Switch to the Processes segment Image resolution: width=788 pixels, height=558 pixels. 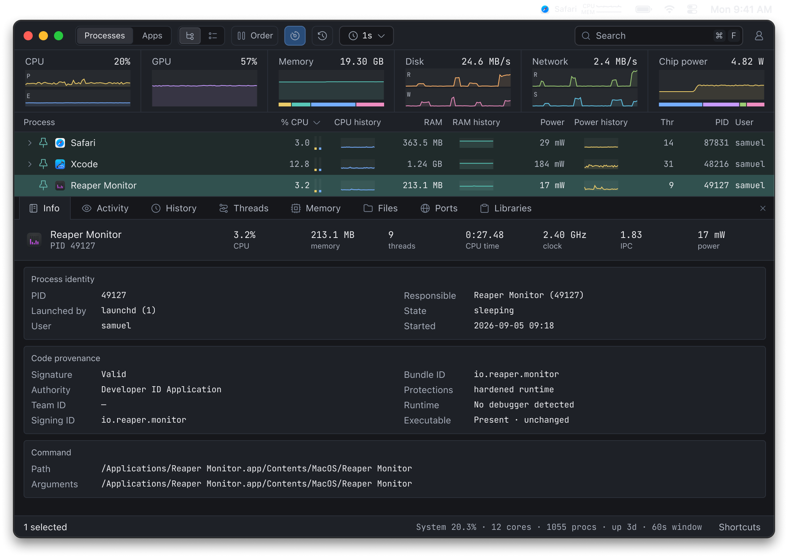click(x=105, y=36)
